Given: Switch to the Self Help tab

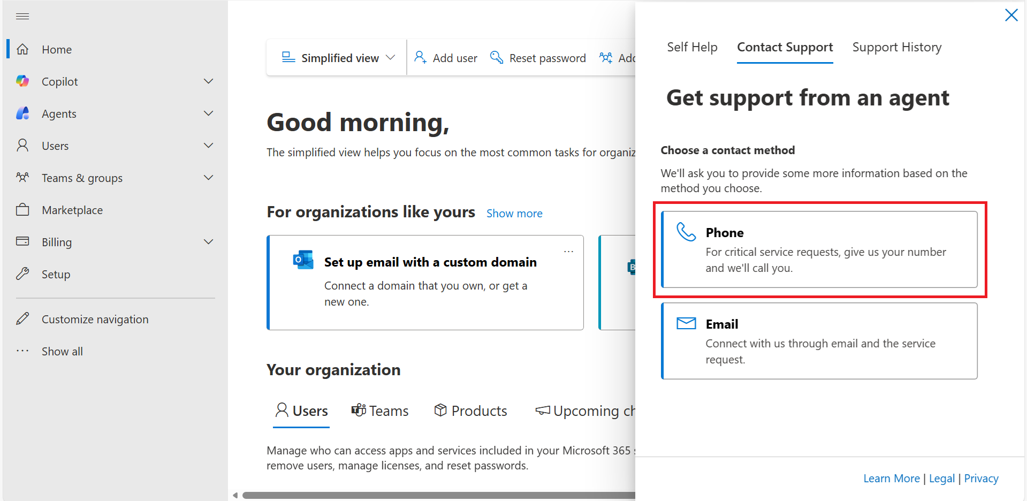Looking at the screenshot, I should click(x=692, y=47).
